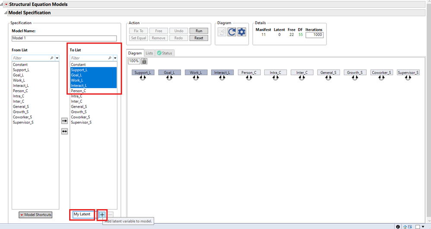The image size is (431, 229).
Task: Switch to the Diagram tab
Action: [135, 53]
